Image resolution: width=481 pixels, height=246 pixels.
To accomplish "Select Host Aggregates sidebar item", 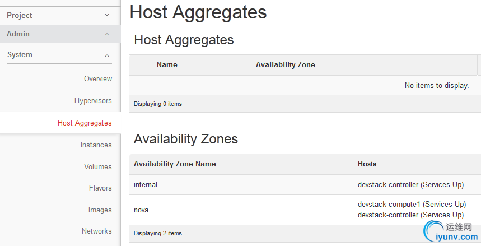I will coord(85,123).
